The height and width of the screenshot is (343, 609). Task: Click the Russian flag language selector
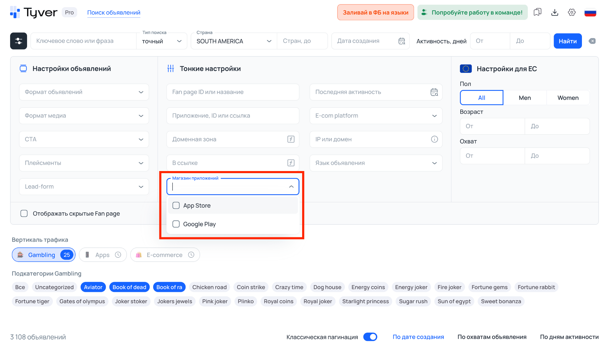(591, 12)
